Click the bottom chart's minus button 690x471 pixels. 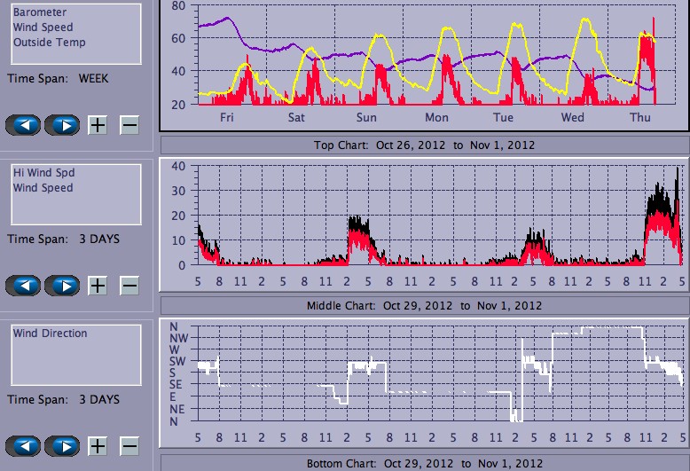(x=129, y=446)
